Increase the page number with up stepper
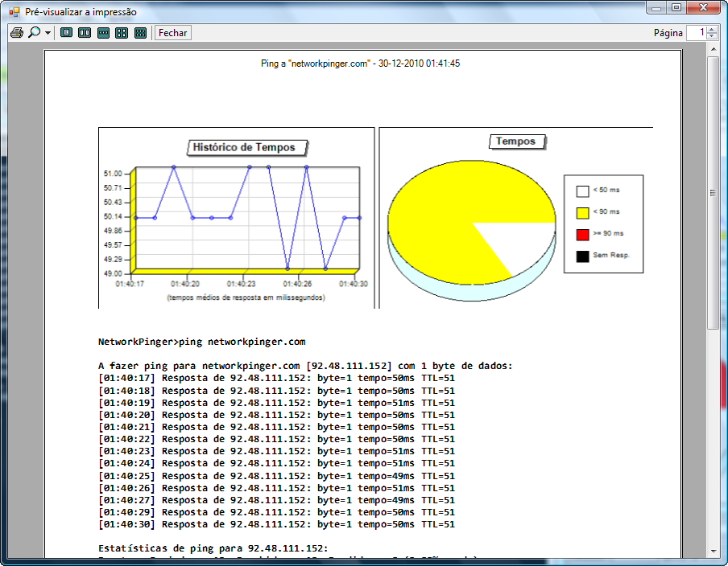 712,30
